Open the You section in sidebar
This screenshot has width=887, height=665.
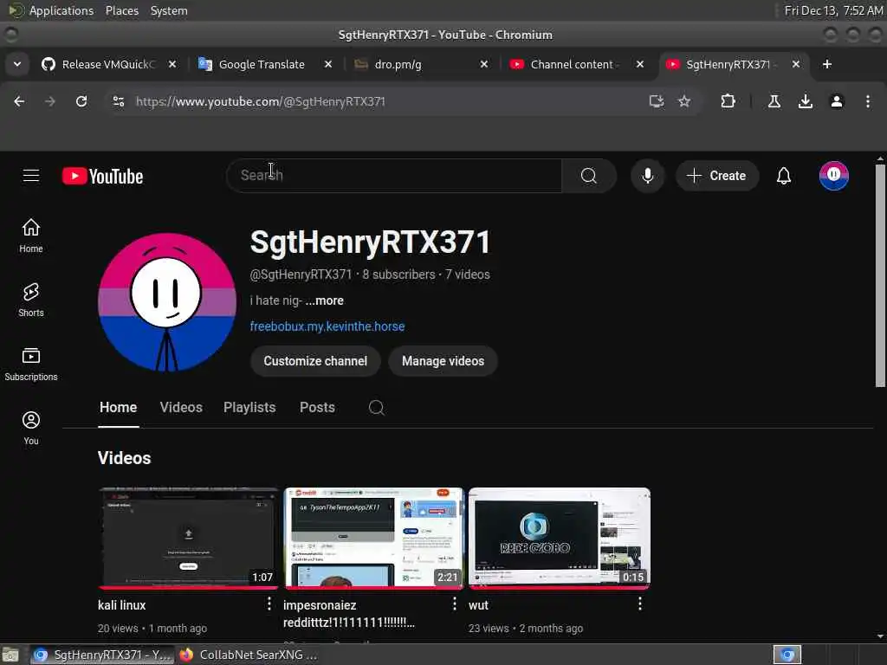point(31,428)
